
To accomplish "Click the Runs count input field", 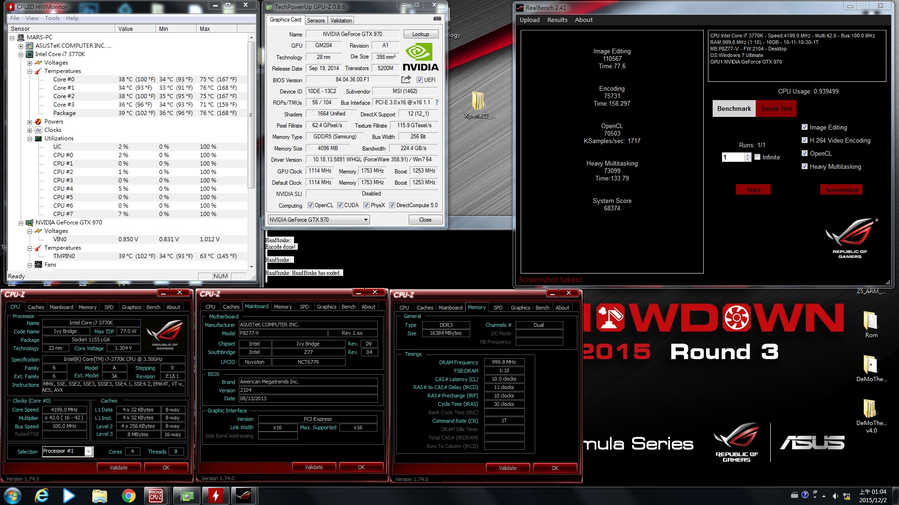I will coord(733,157).
